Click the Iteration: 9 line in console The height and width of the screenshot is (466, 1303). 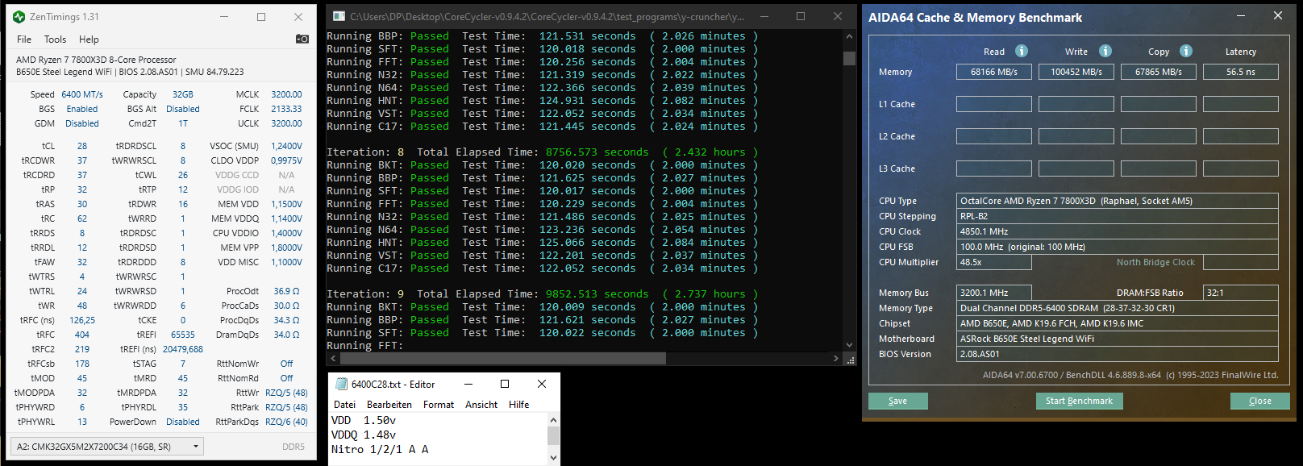(542, 294)
